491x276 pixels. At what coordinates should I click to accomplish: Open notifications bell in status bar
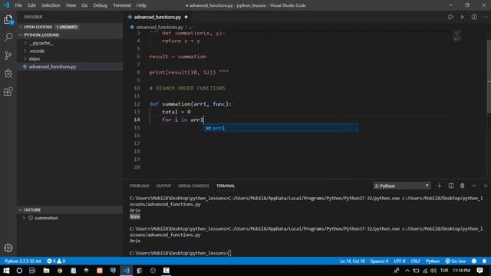tap(484, 261)
